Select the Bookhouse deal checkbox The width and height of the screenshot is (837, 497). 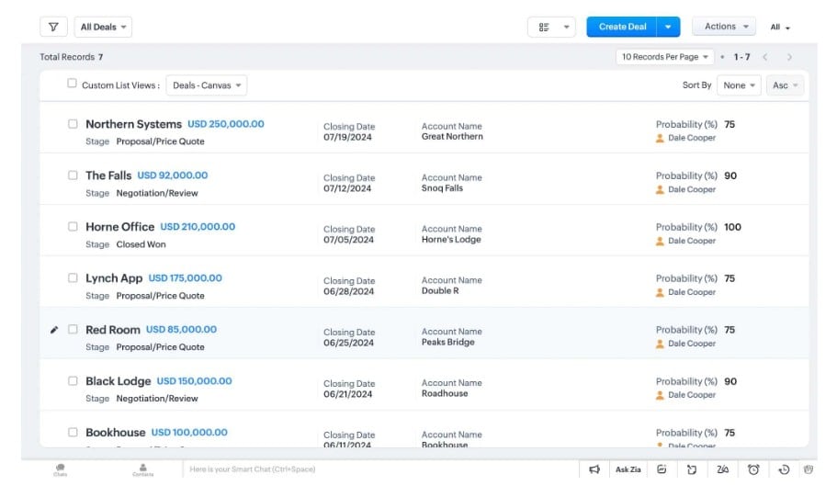(73, 432)
